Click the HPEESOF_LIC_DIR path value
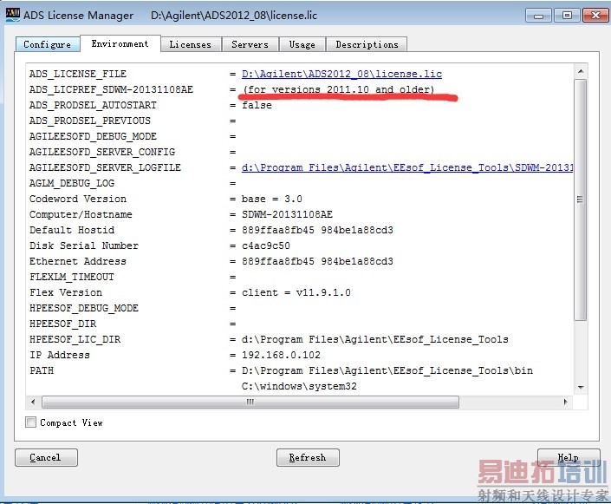 [x=375, y=339]
